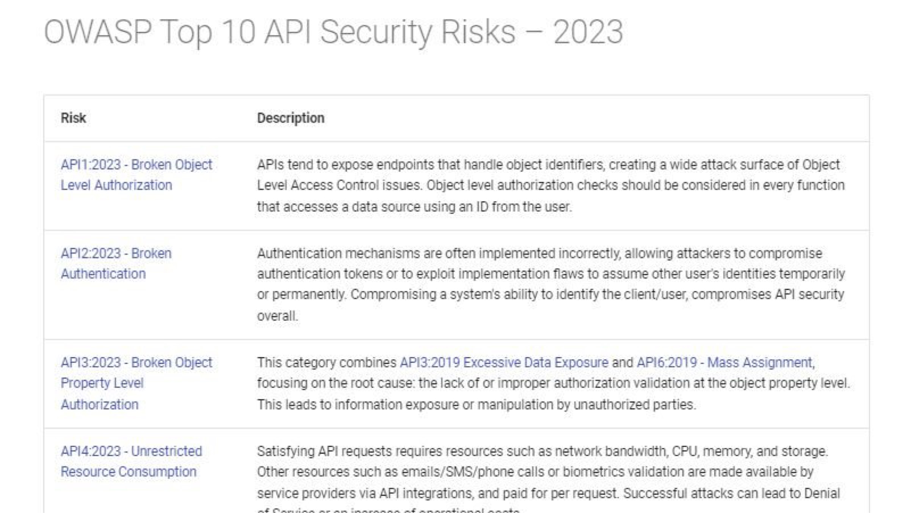Click the sentence 'This leads to information exposure'
Image resolution: width=911 pixels, height=513 pixels.
pyautogui.click(x=477, y=405)
